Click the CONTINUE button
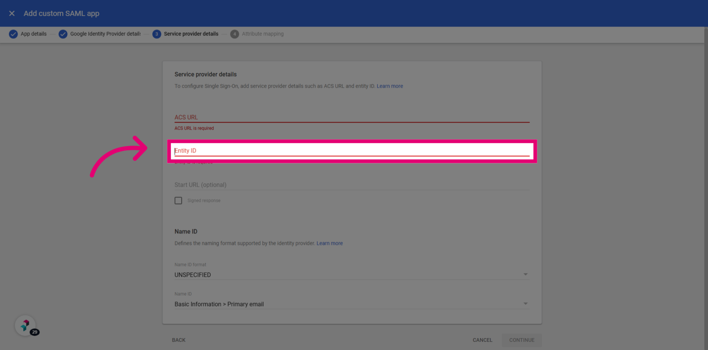The image size is (708, 350). tap(522, 340)
